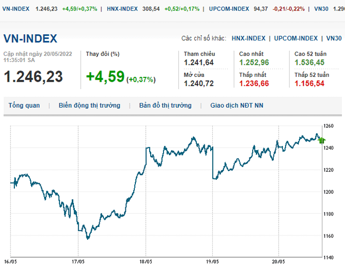Click the green up-arrow marker on the chart
The image size is (345, 270).
click(322, 140)
